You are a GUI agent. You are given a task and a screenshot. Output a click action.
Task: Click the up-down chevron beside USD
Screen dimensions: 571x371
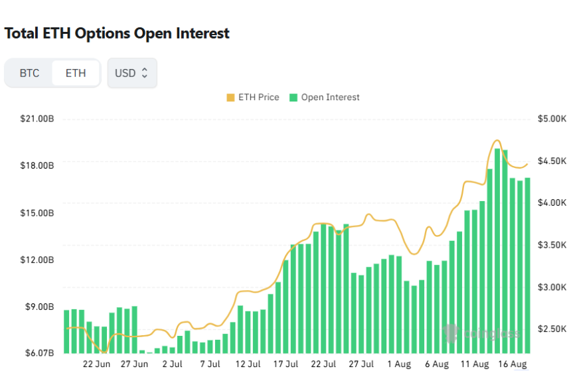(x=145, y=73)
